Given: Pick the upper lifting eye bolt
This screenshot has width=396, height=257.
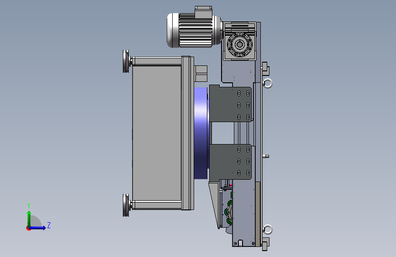Looking at the screenshot, I should click(268, 83).
